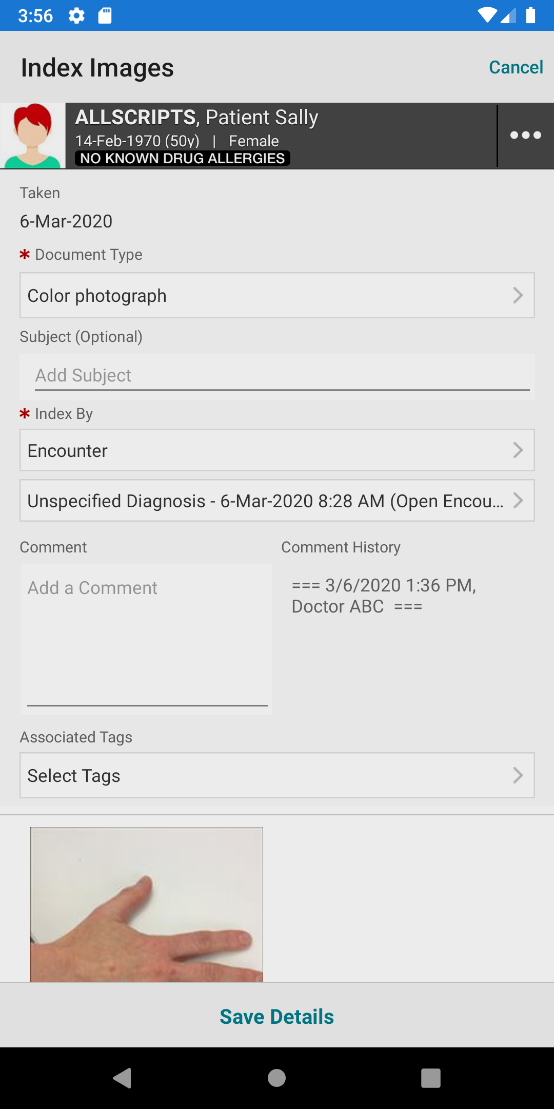Open the three-dot patient options menu

pyautogui.click(x=525, y=136)
